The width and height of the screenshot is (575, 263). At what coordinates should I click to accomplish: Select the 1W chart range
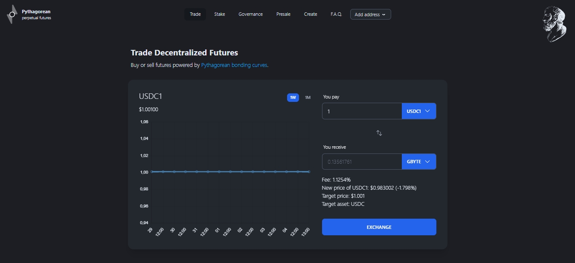pyautogui.click(x=293, y=98)
